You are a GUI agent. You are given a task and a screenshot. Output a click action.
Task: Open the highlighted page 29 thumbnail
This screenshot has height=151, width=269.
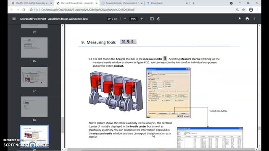coord(34,136)
